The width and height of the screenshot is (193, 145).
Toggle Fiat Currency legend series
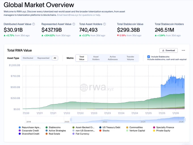[81, 134]
